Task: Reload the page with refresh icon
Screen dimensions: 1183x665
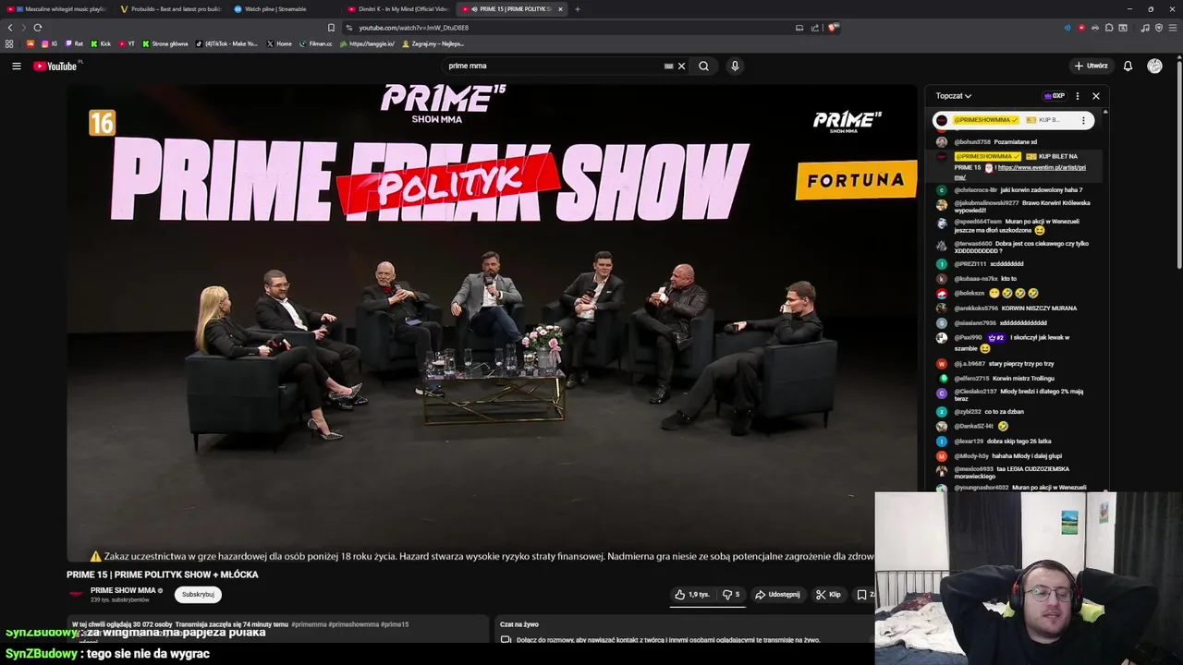Action: coord(37,28)
